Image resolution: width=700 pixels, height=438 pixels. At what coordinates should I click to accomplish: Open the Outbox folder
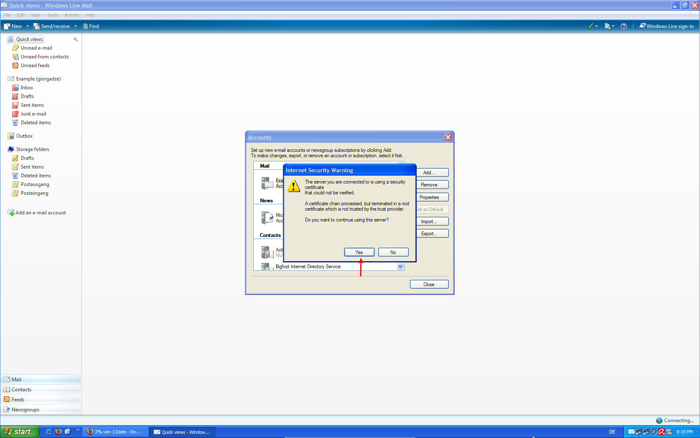(x=24, y=136)
